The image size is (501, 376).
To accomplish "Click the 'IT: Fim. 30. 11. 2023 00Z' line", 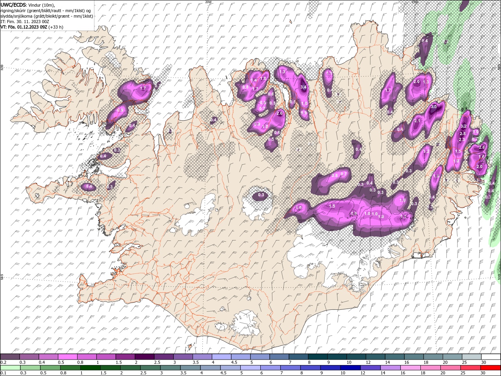I will [25, 22].
